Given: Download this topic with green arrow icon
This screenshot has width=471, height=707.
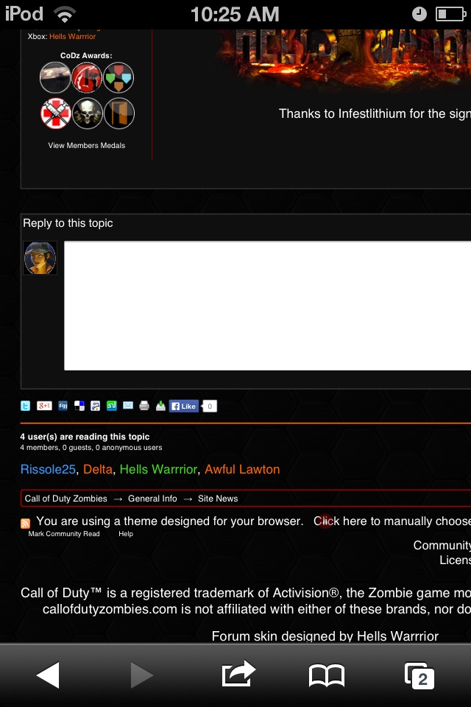Looking at the screenshot, I should point(160,406).
